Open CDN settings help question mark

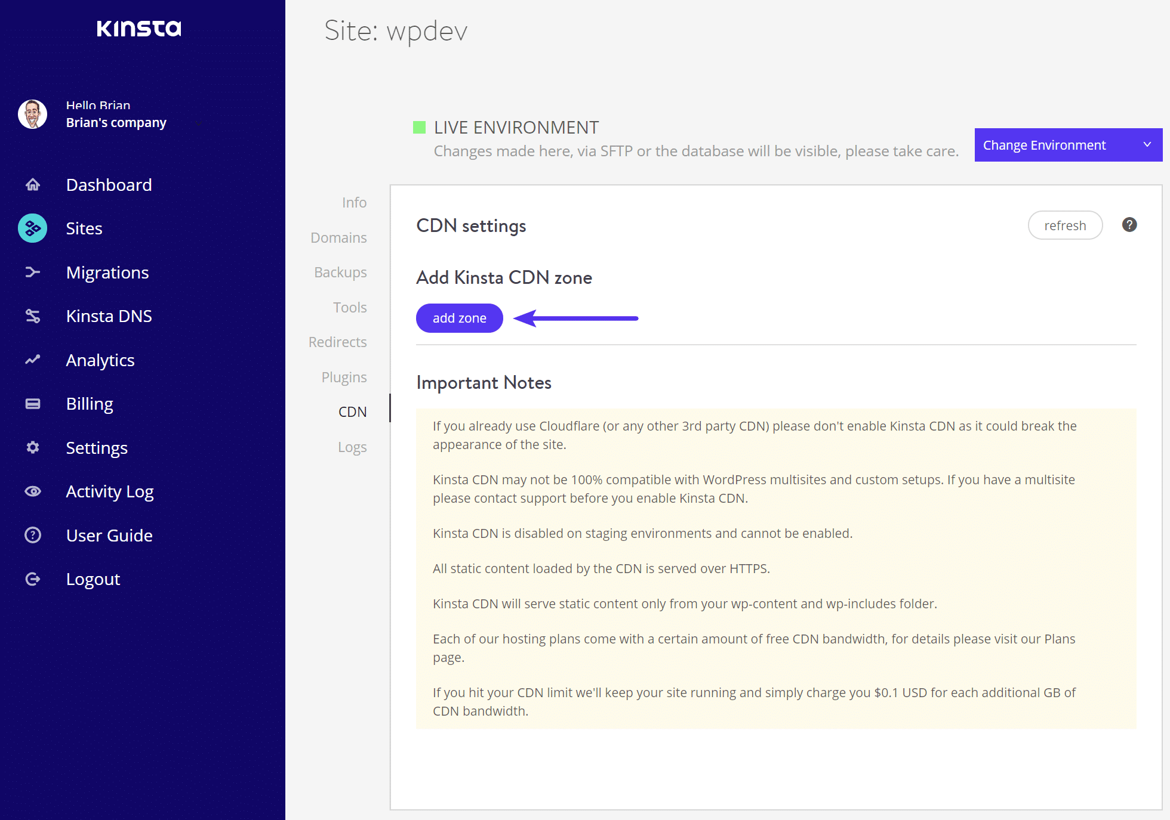pos(1129,225)
